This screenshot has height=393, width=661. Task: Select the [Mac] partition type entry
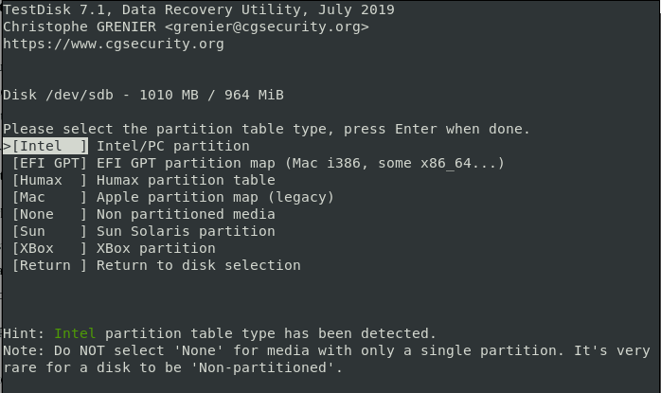(x=50, y=197)
